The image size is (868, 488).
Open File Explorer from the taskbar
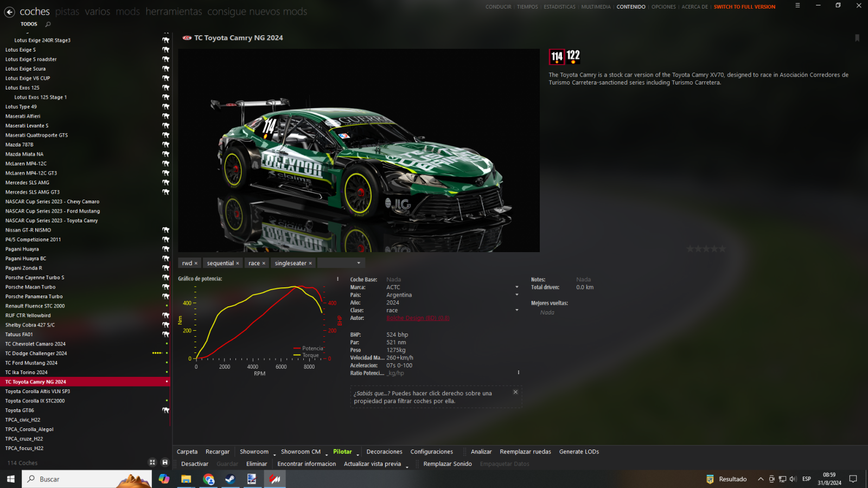[186, 479]
